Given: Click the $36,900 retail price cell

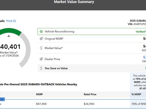Looking at the screenshot, I should [89, 104].
